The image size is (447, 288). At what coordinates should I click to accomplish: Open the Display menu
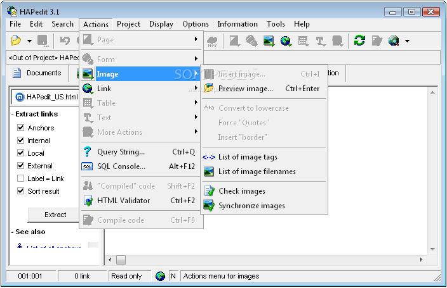[x=161, y=24]
